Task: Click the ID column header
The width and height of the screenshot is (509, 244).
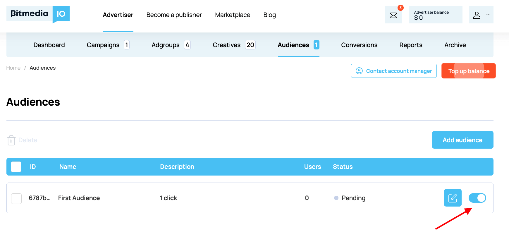Action: [x=33, y=167]
